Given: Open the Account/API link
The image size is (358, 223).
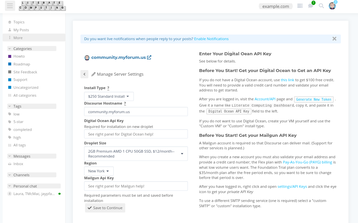Looking at the screenshot, I should pos(265,99).
